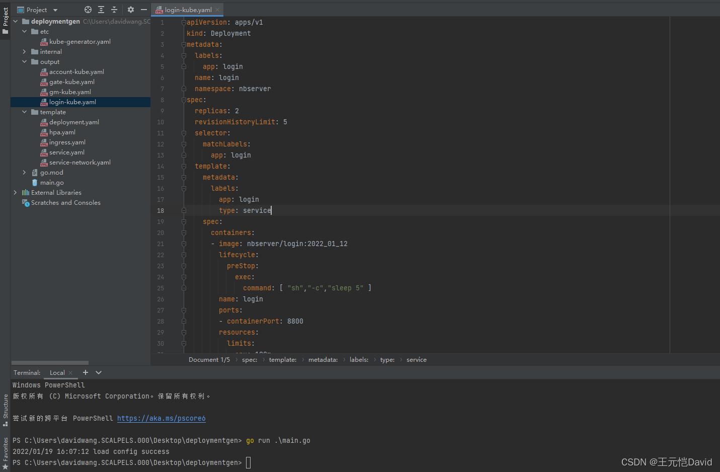Image resolution: width=720 pixels, height=472 pixels.
Task: Click the External Libraries icon
Action: click(26, 193)
